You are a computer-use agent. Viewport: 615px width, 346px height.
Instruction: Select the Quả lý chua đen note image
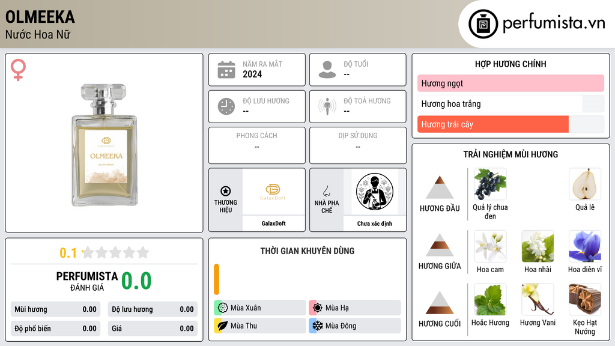tap(490, 184)
